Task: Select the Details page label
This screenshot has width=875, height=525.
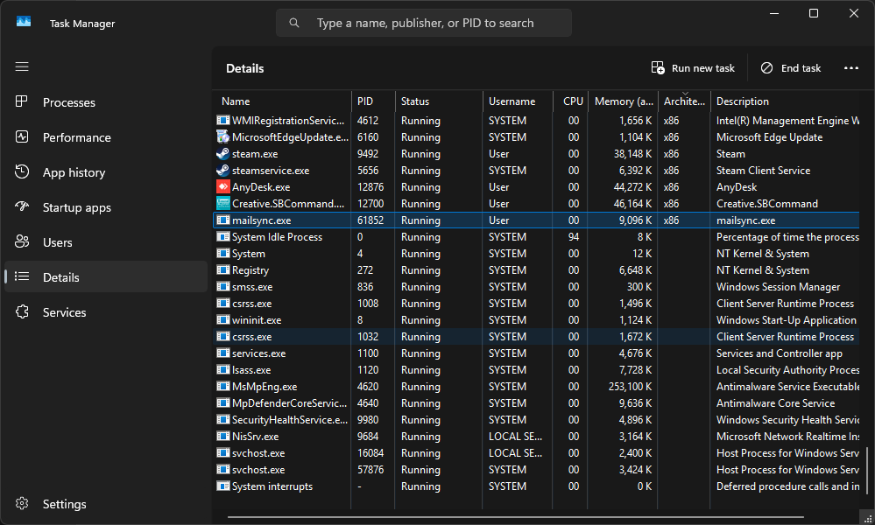Action: (x=60, y=277)
